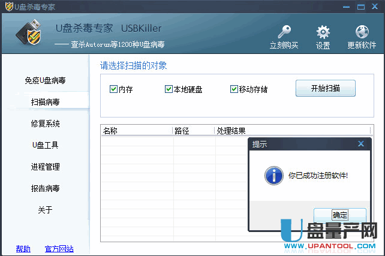Viewport: 385px width, 256px height.
Task: Open the 帮助 link
Action: [23, 249]
